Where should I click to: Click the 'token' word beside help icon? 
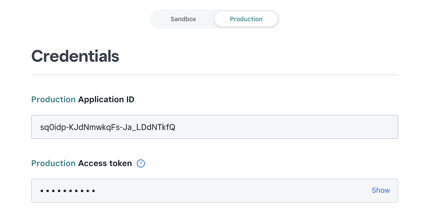[121, 163]
